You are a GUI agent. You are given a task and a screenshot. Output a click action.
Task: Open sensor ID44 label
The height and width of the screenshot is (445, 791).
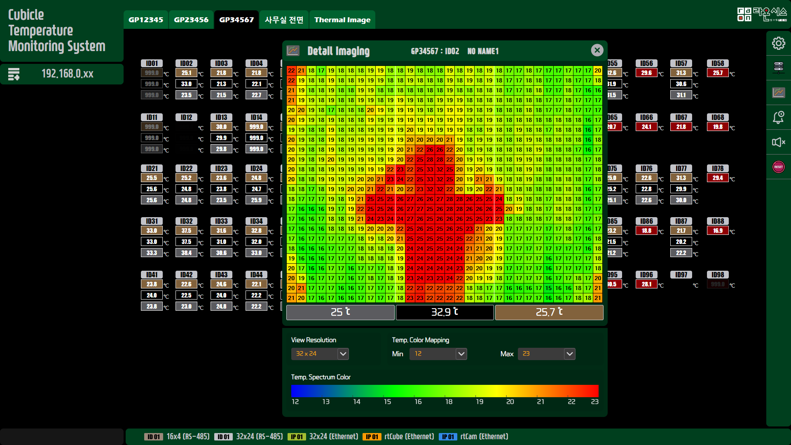[256, 274]
